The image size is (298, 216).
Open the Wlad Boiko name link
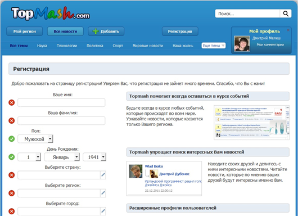point(153,166)
